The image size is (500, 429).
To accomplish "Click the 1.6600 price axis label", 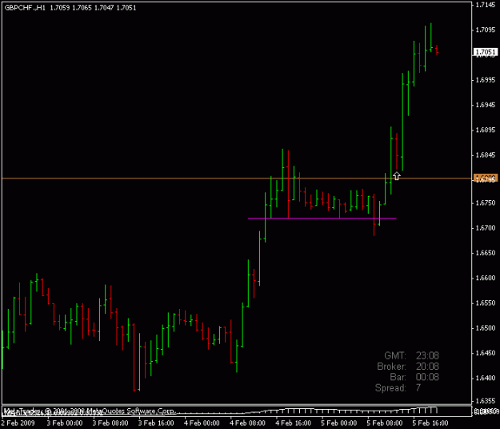I will (x=486, y=279).
